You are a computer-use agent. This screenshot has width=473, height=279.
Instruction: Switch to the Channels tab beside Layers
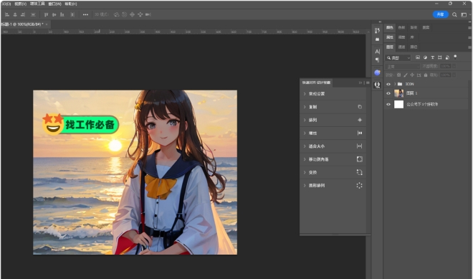401,47
